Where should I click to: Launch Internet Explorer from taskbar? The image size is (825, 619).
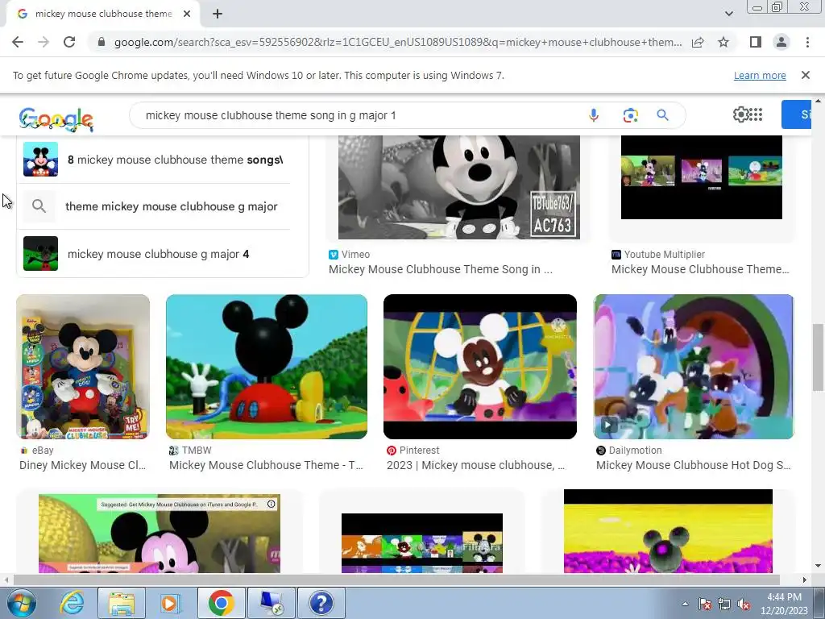[72, 603]
